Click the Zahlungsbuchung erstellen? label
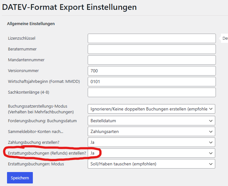The width and height of the screenshot is (228, 186). click(x=34, y=143)
